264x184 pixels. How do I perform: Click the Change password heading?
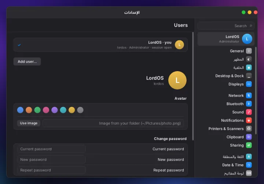pos(170,139)
